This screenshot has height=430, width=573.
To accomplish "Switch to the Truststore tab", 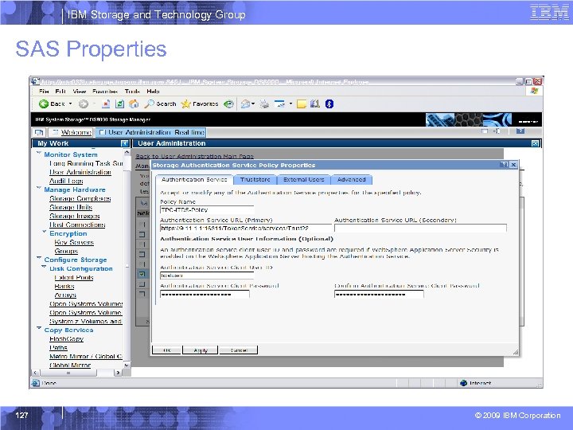I will [x=255, y=179].
